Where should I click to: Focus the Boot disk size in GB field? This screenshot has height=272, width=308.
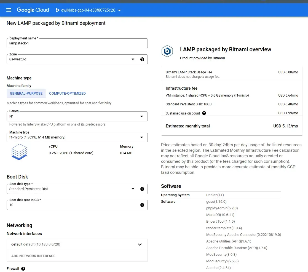click(x=77, y=205)
